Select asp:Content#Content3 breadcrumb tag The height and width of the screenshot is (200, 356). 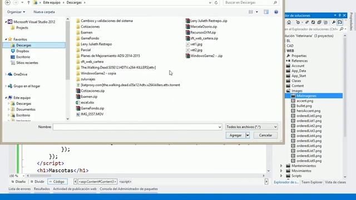[97, 182]
